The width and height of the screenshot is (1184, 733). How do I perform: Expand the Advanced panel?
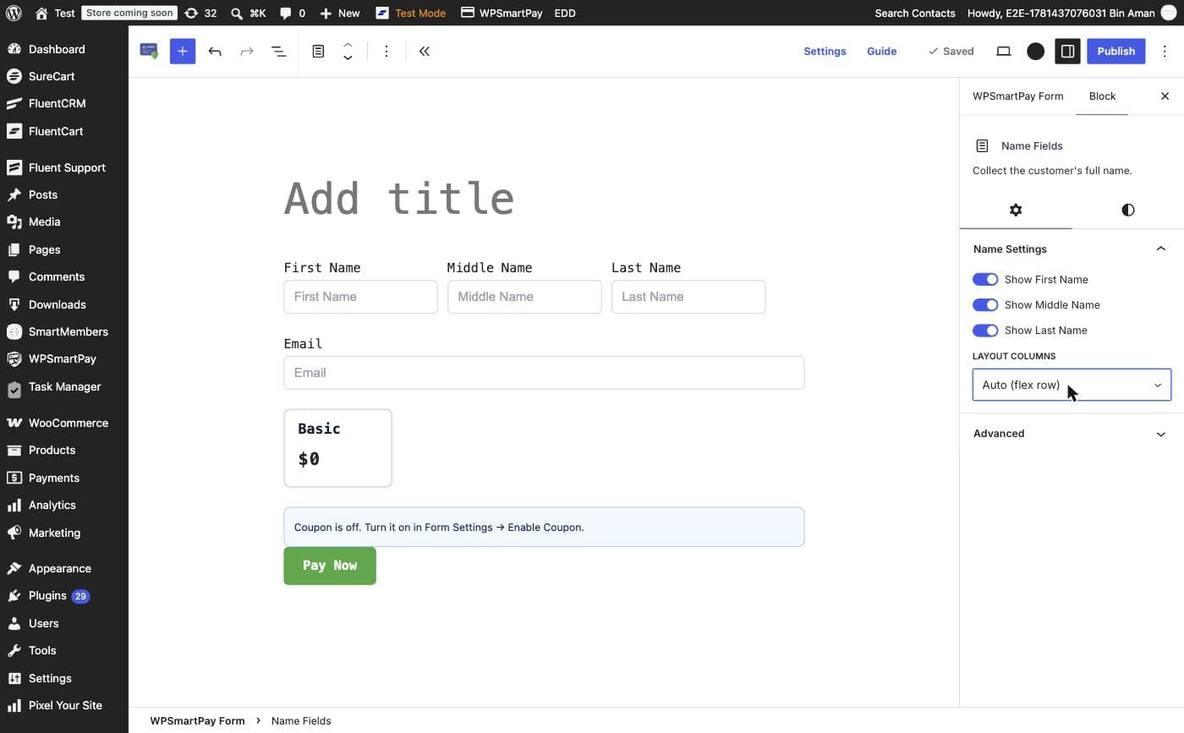(x=1071, y=433)
